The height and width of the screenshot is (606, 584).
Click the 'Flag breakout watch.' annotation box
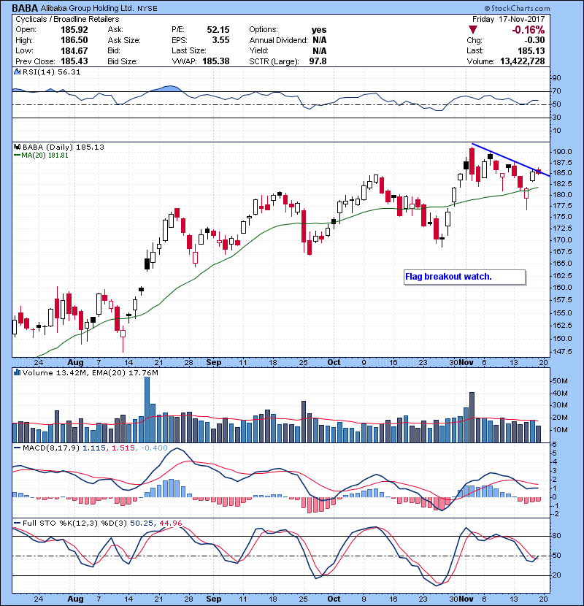click(464, 277)
